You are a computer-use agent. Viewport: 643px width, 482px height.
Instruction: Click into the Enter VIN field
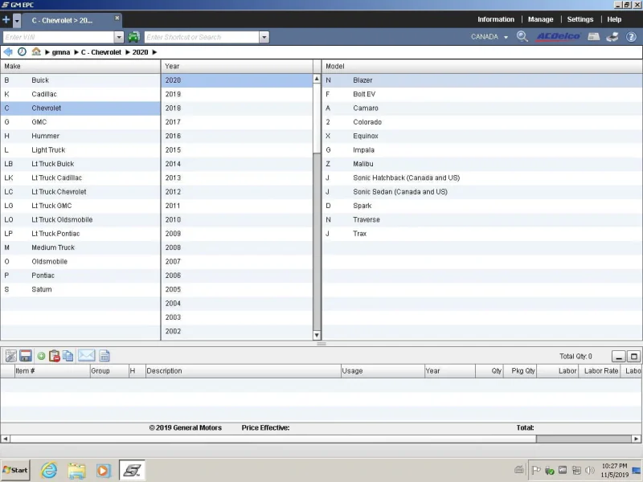coord(58,37)
